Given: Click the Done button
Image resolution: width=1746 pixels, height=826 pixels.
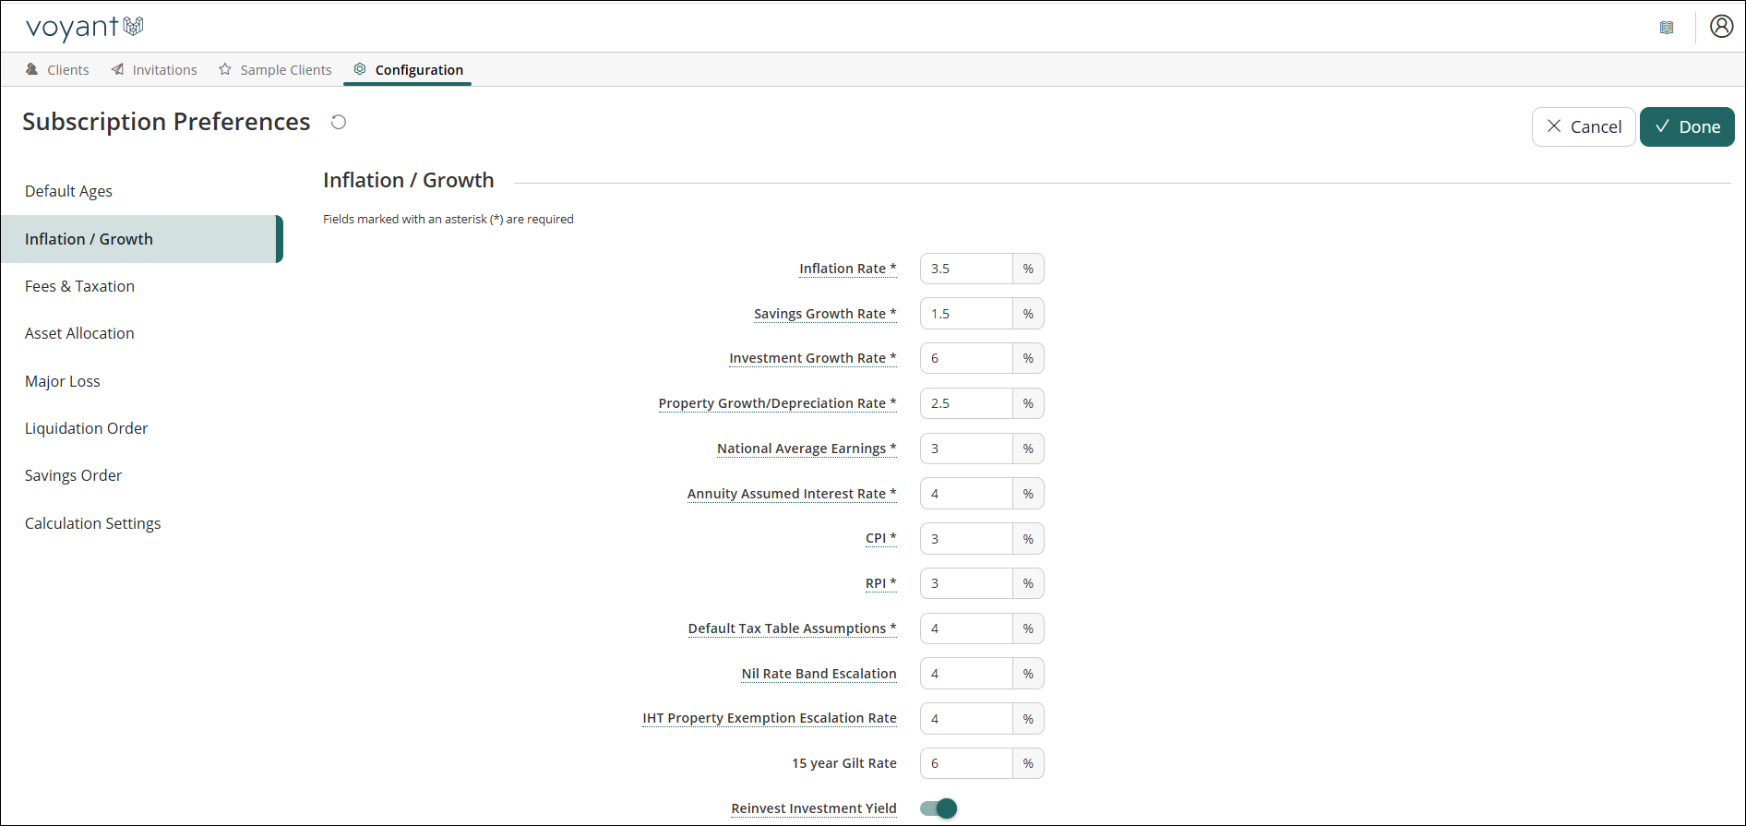Looking at the screenshot, I should tap(1687, 127).
